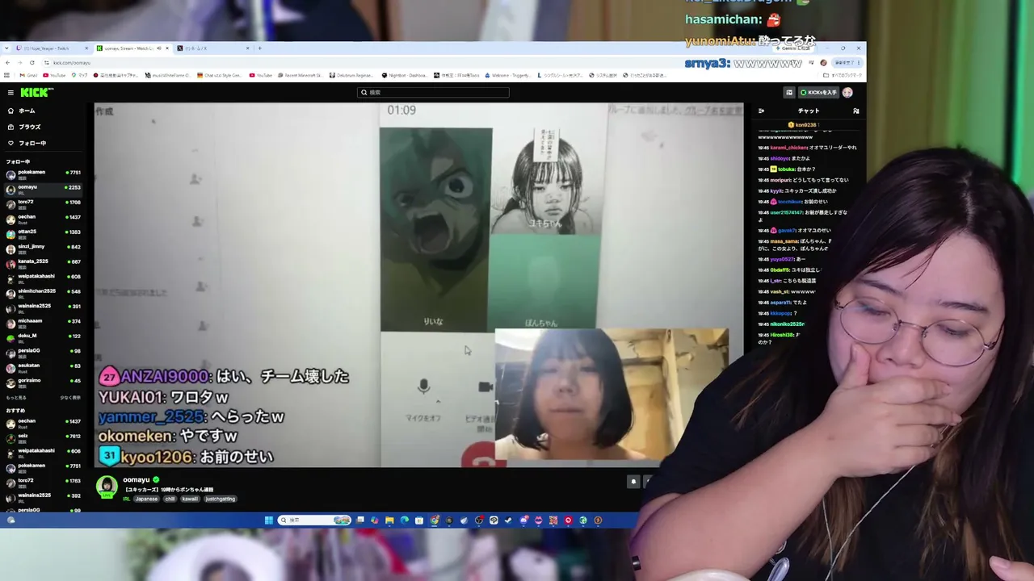Click karami_chicken chat username
This screenshot has width=1034, height=581.
click(x=789, y=148)
